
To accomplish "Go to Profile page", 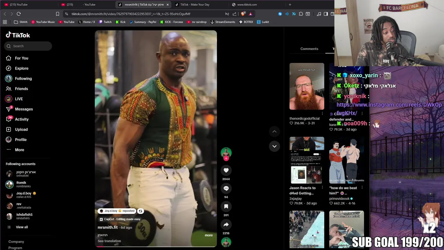I will (x=20, y=140).
